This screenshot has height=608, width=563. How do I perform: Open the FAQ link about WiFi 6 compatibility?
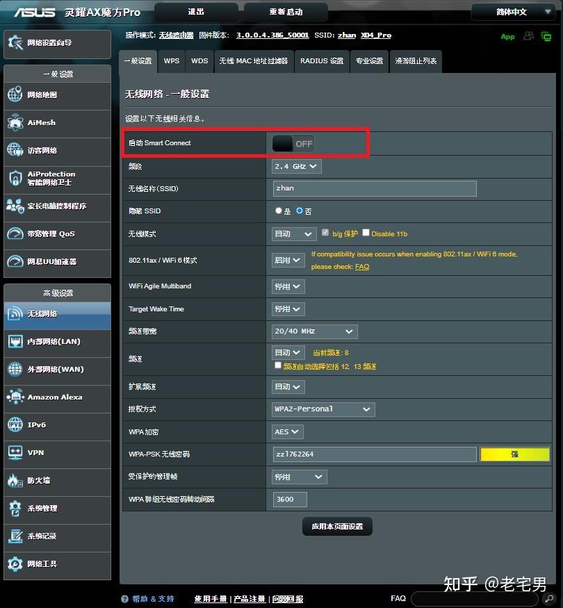point(361,266)
